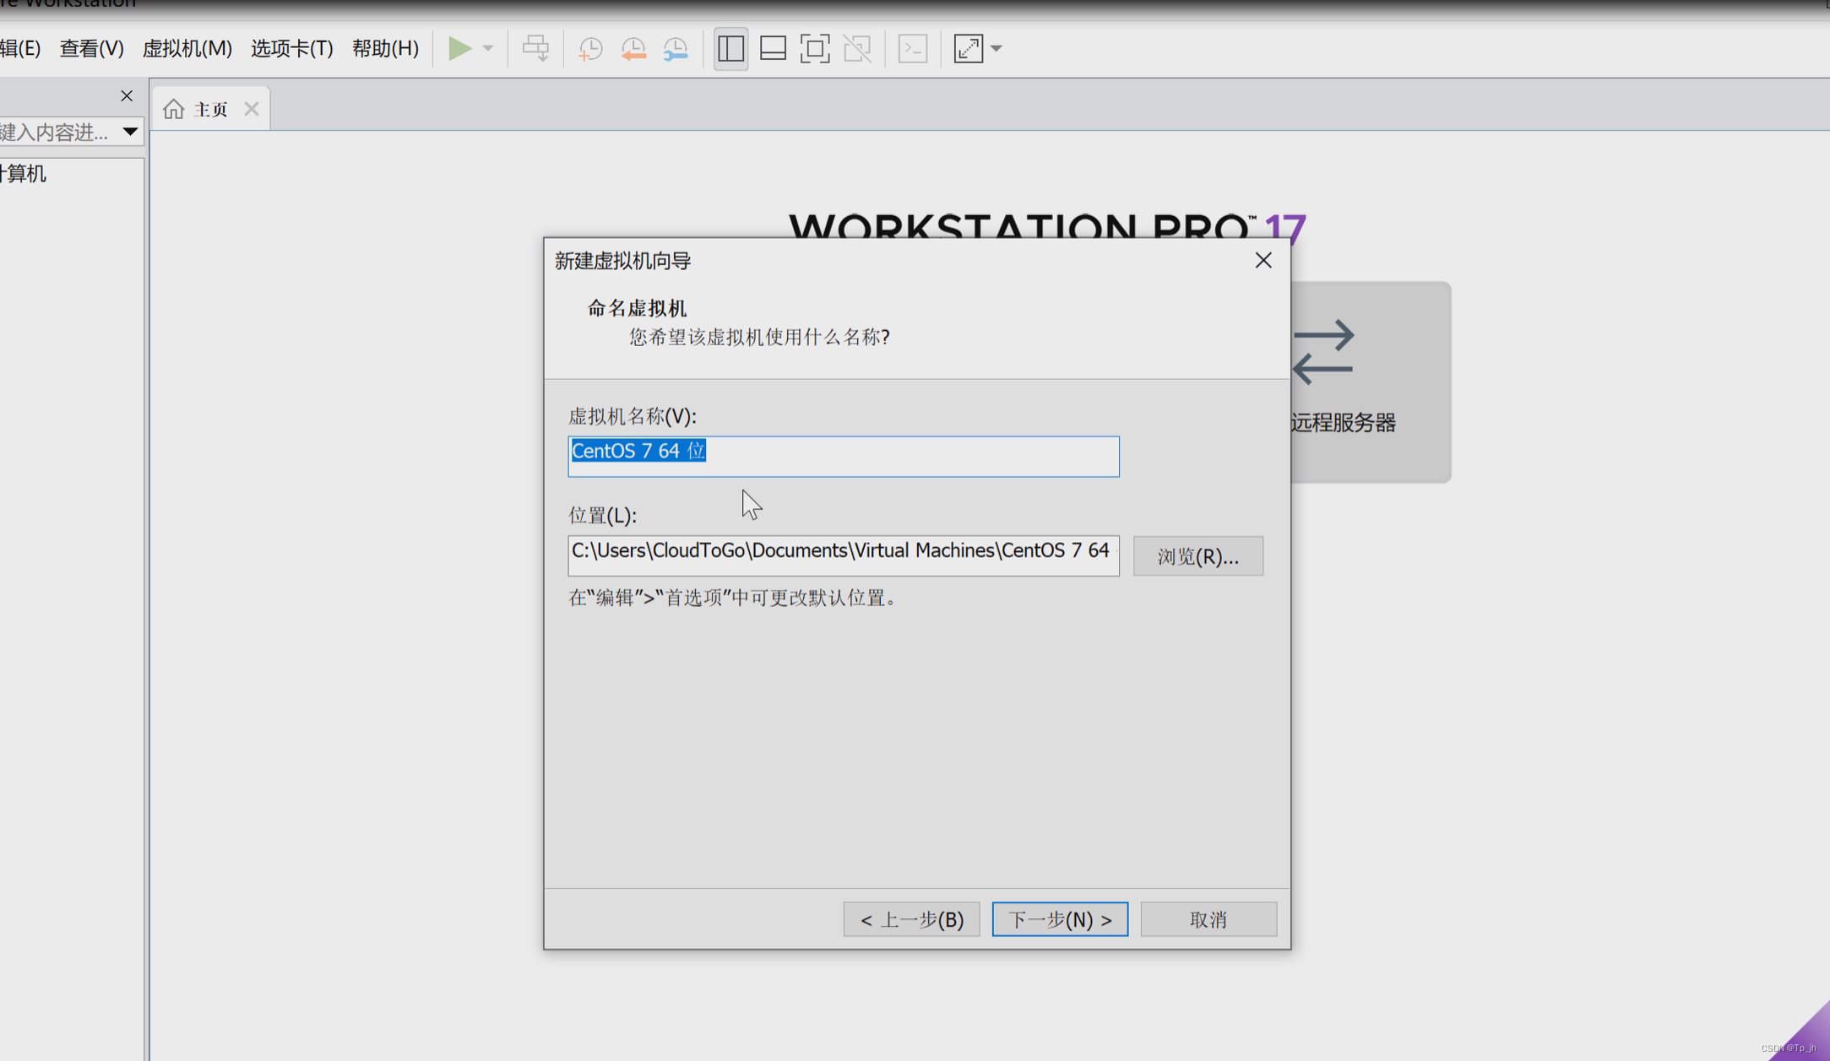Close the 主页 tab
Image resolution: width=1830 pixels, height=1061 pixels.
(252, 109)
